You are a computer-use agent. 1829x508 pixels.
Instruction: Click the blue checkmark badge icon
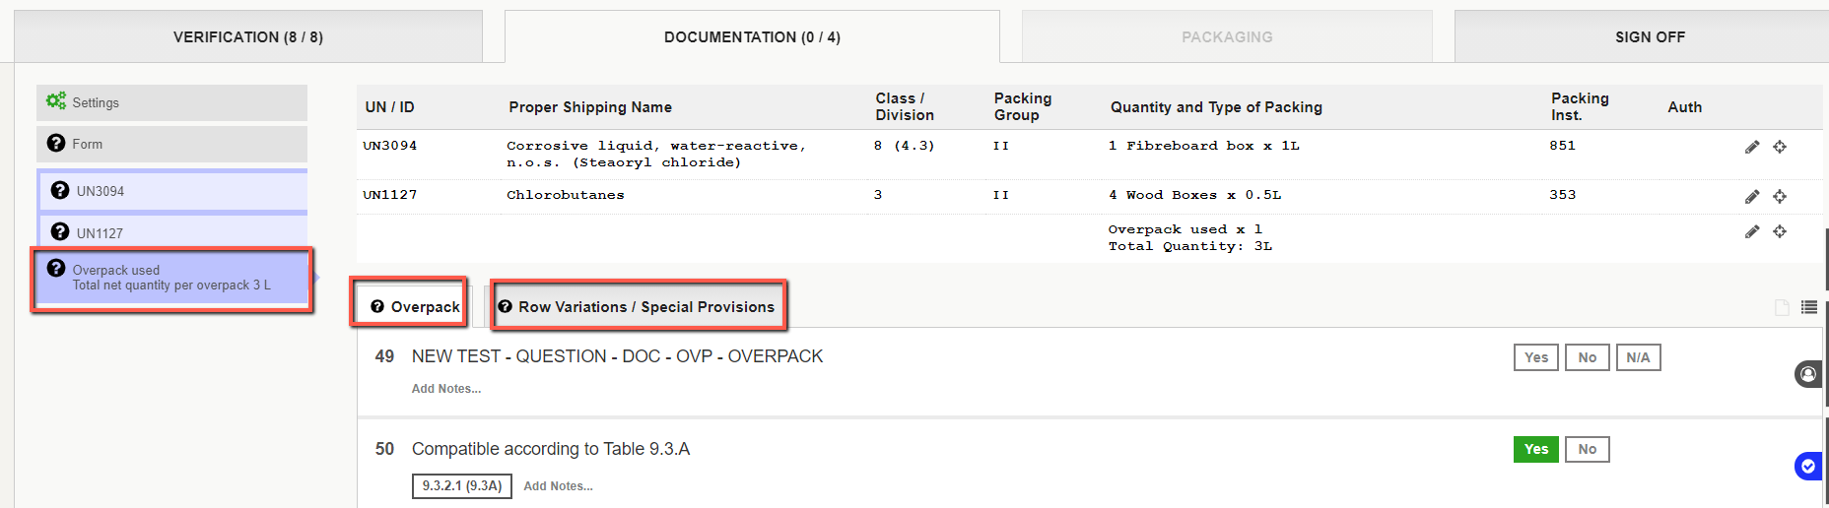pos(1808,467)
